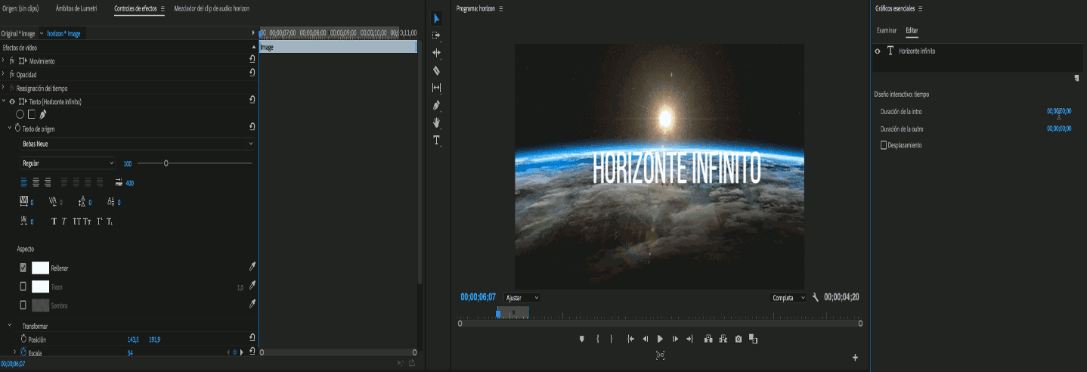Align text center
Image resolution: width=1087 pixels, height=372 pixels.
coord(36,182)
